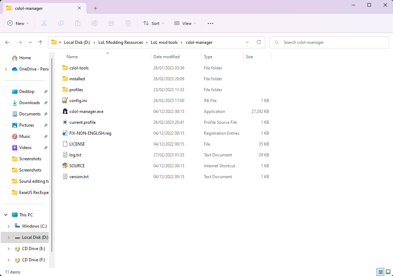393x276 pixels.
Task: Go forward with the right arrow
Action: [20, 42]
